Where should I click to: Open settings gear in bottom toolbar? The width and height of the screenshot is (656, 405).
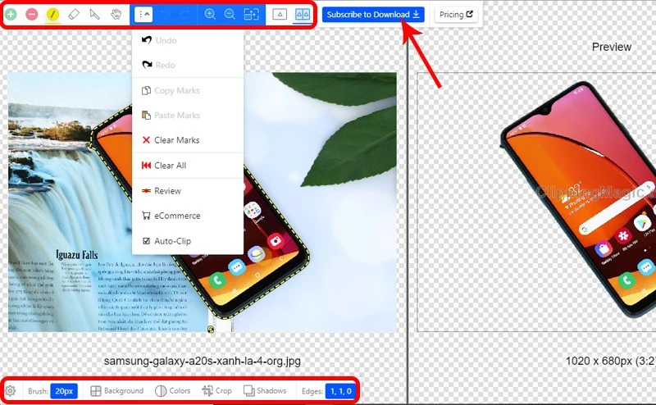pyautogui.click(x=11, y=391)
